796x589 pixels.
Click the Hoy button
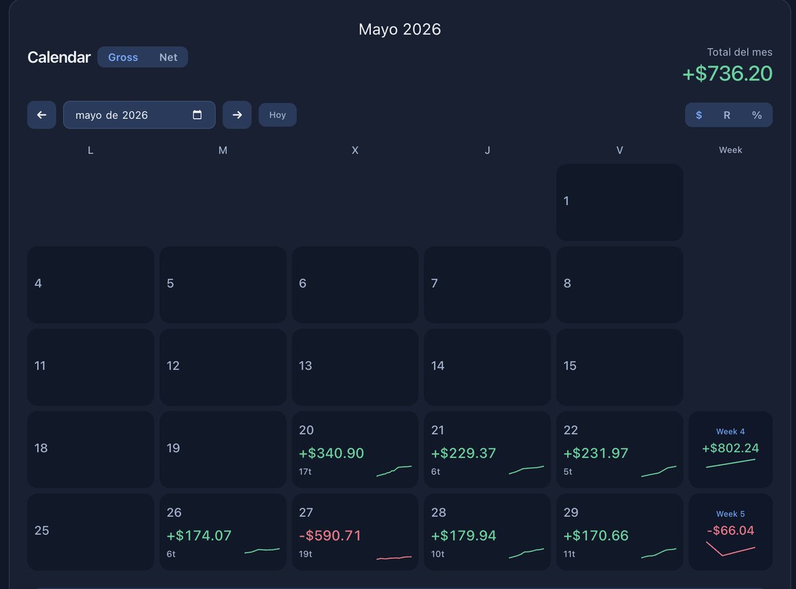277,115
